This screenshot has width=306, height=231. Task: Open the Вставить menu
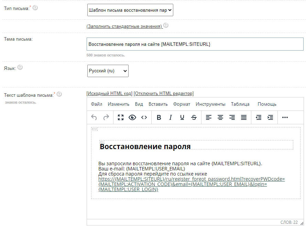coord(158,104)
